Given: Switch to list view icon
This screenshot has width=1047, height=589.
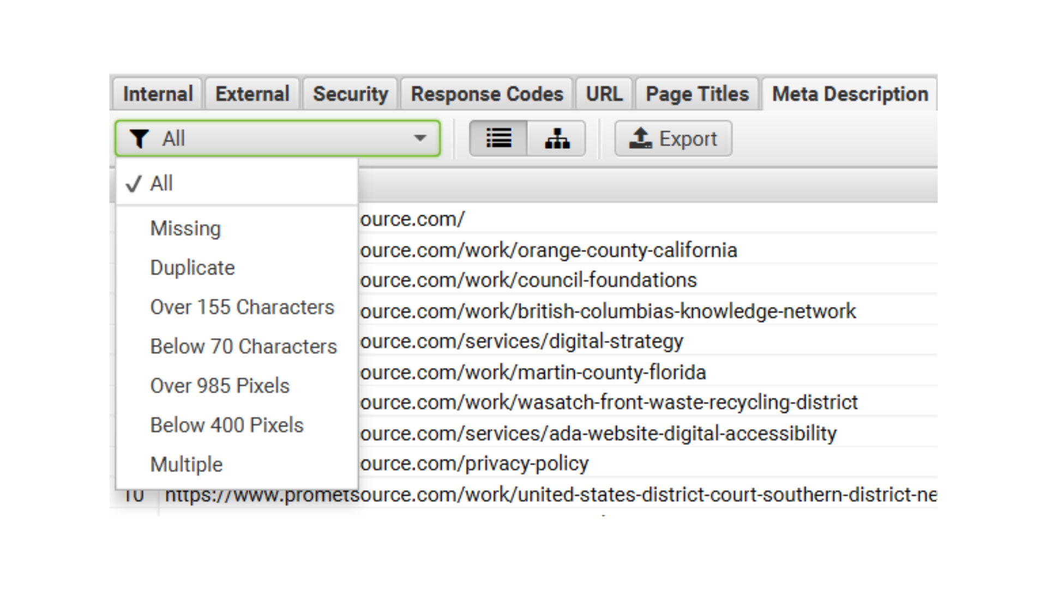Looking at the screenshot, I should tap(498, 139).
